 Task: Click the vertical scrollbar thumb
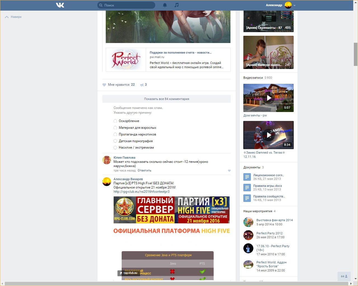pos(355,54)
